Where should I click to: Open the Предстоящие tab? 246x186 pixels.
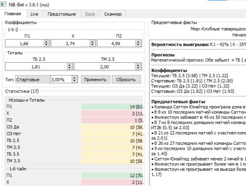[x=61, y=14]
